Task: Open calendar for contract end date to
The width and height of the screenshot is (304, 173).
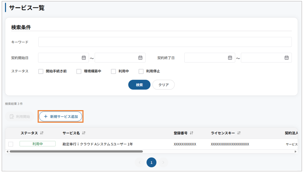Action: [287, 58]
